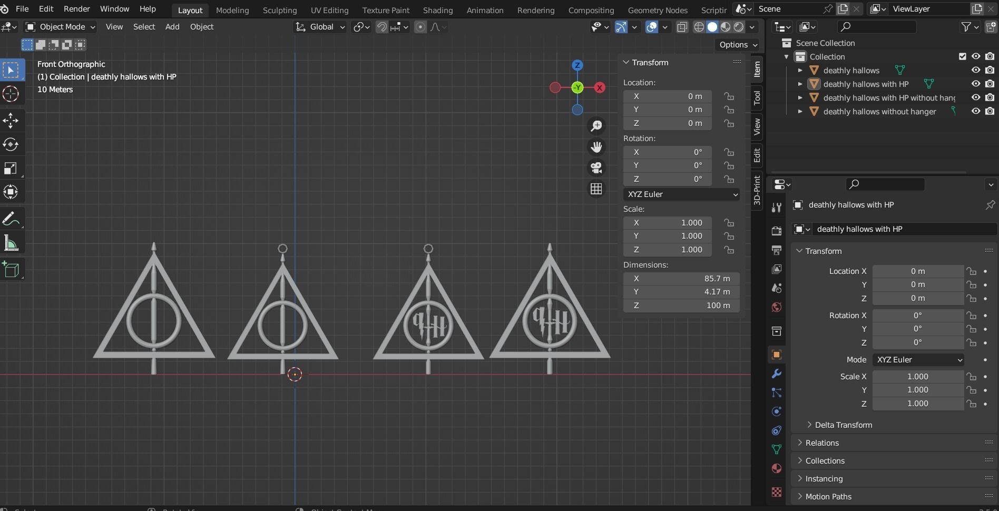Activate the 3D Cursor tool
The height and width of the screenshot is (511, 999).
coord(11,94)
